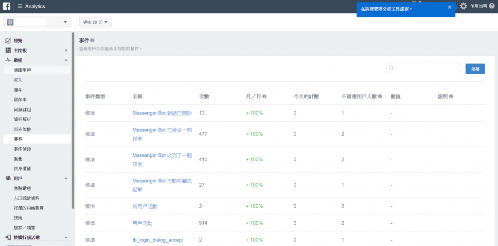Click the 動態 pulse icon

click(8, 60)
